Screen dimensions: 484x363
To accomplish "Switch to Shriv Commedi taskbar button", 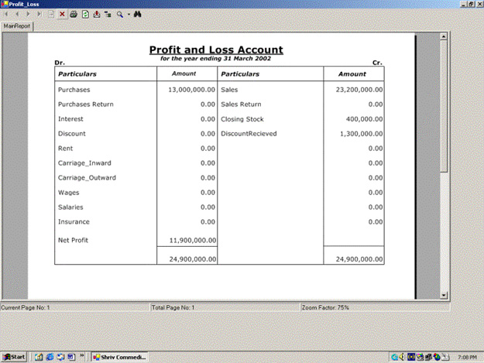I will point(118,357).
